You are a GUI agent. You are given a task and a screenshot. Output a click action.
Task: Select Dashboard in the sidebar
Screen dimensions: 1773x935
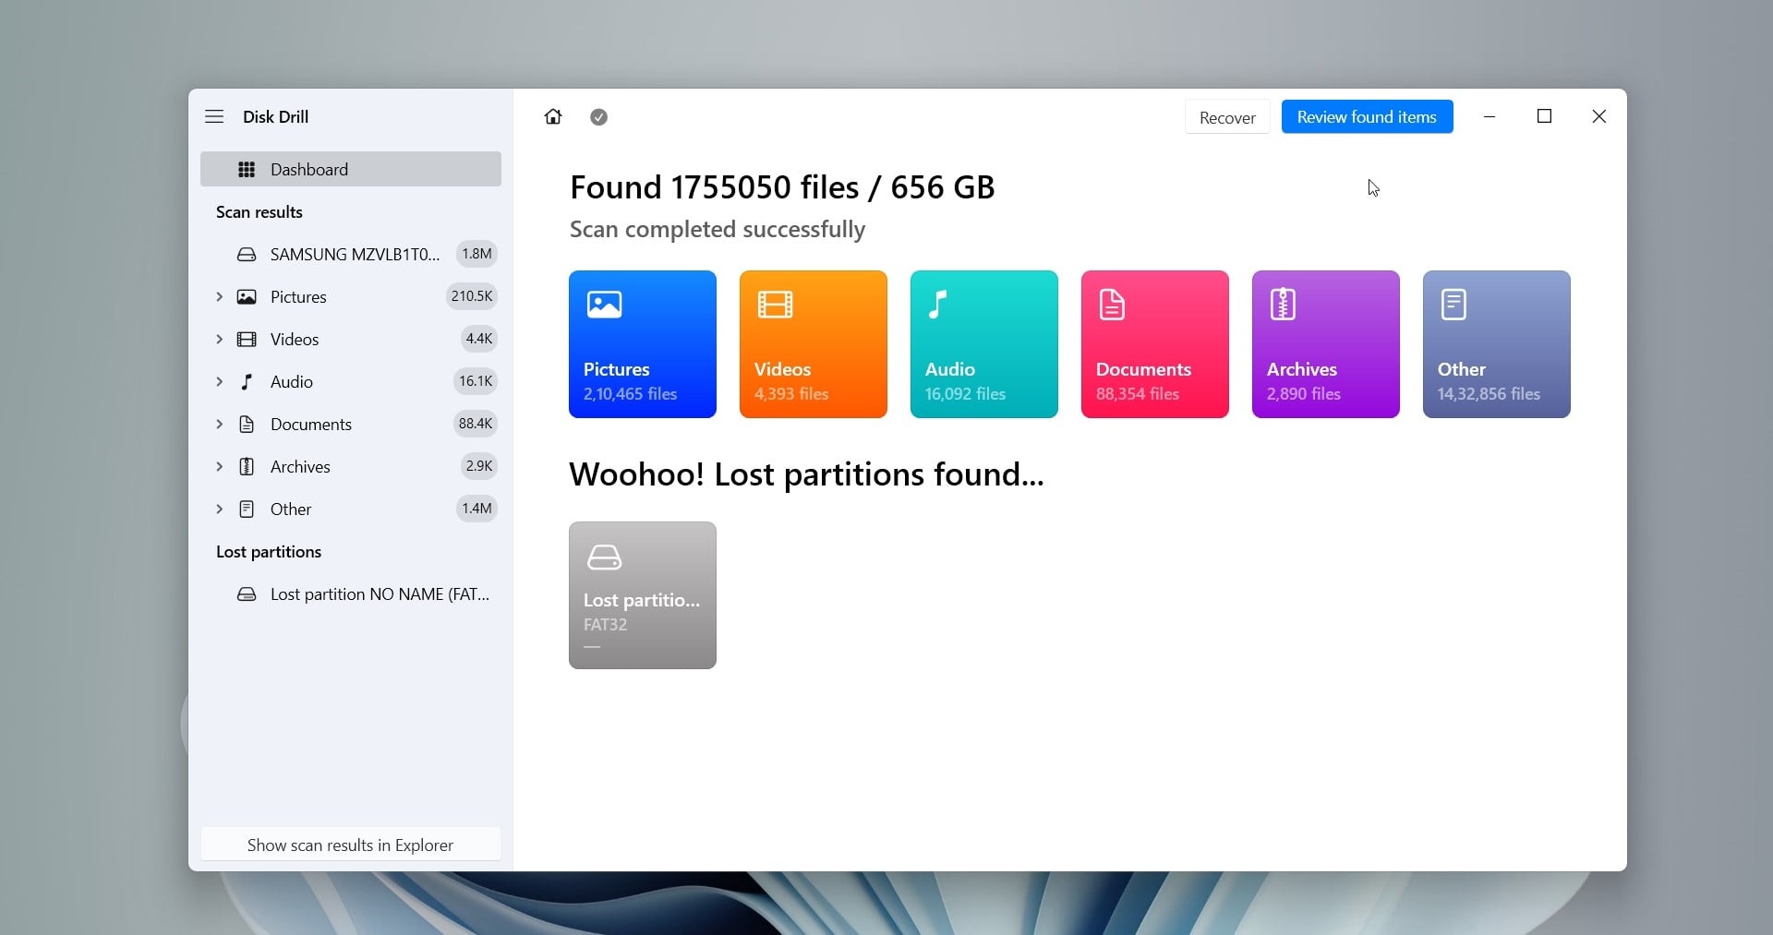point(351,169)
